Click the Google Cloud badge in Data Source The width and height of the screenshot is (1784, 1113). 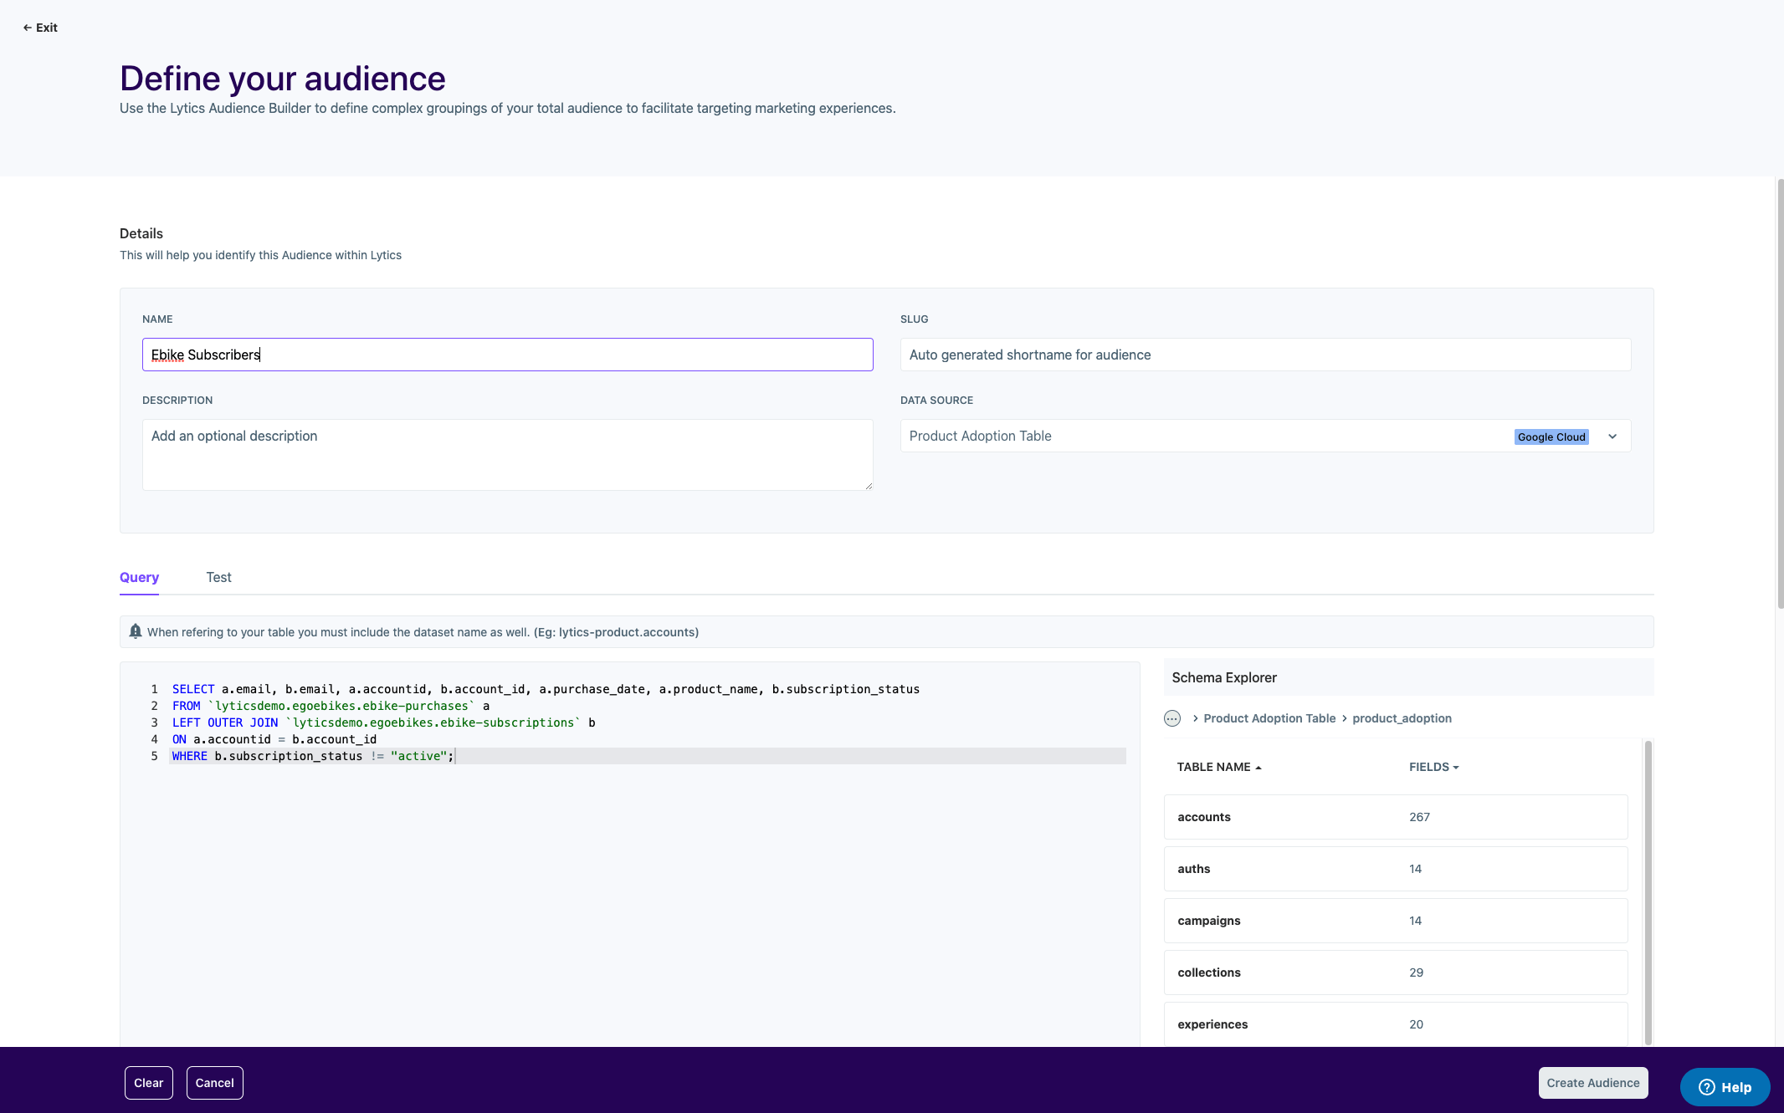click(x=1551, y=437)
